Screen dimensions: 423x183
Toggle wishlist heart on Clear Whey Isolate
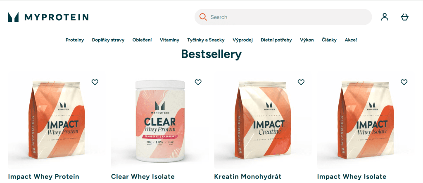click(198, 82)
